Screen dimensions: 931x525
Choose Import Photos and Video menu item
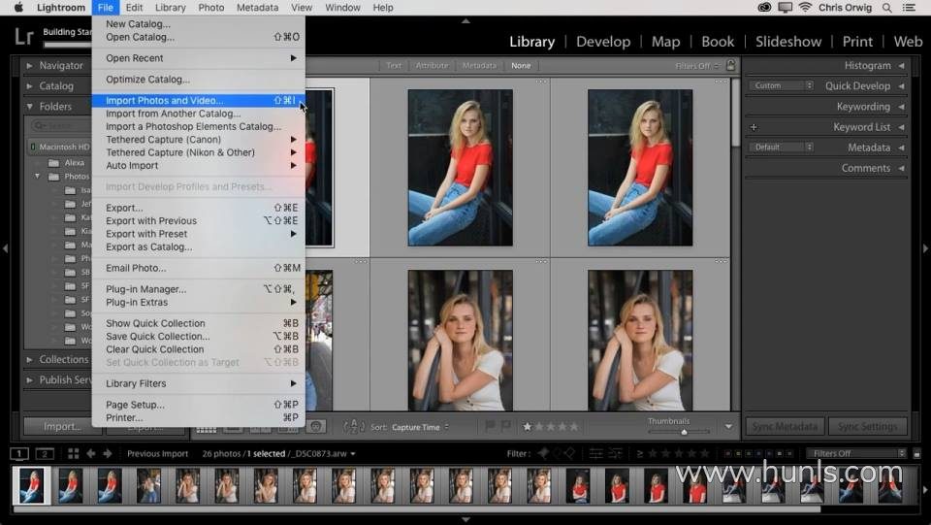click(198, 100)
